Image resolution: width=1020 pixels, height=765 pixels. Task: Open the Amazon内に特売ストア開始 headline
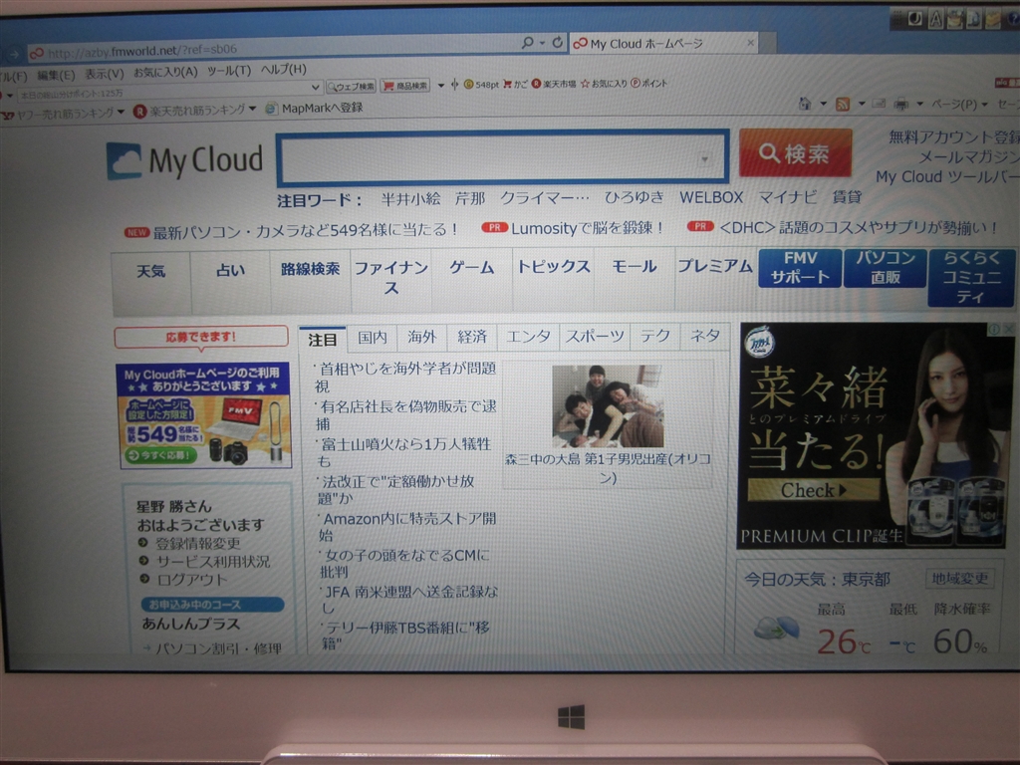point(408,527)
